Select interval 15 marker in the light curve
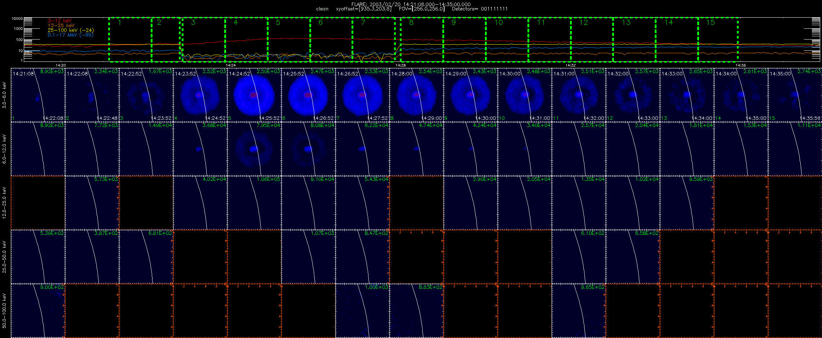 (711, 22)
